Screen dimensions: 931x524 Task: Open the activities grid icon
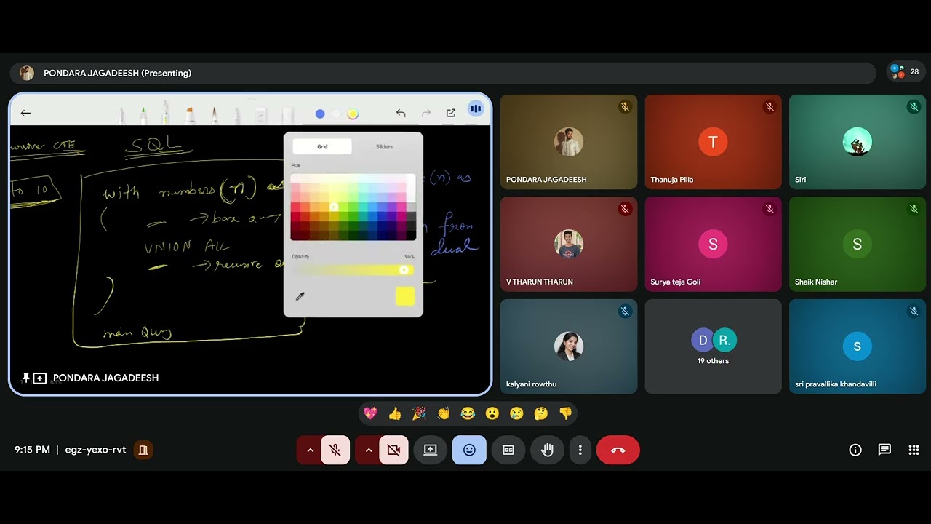coord(914,450)
